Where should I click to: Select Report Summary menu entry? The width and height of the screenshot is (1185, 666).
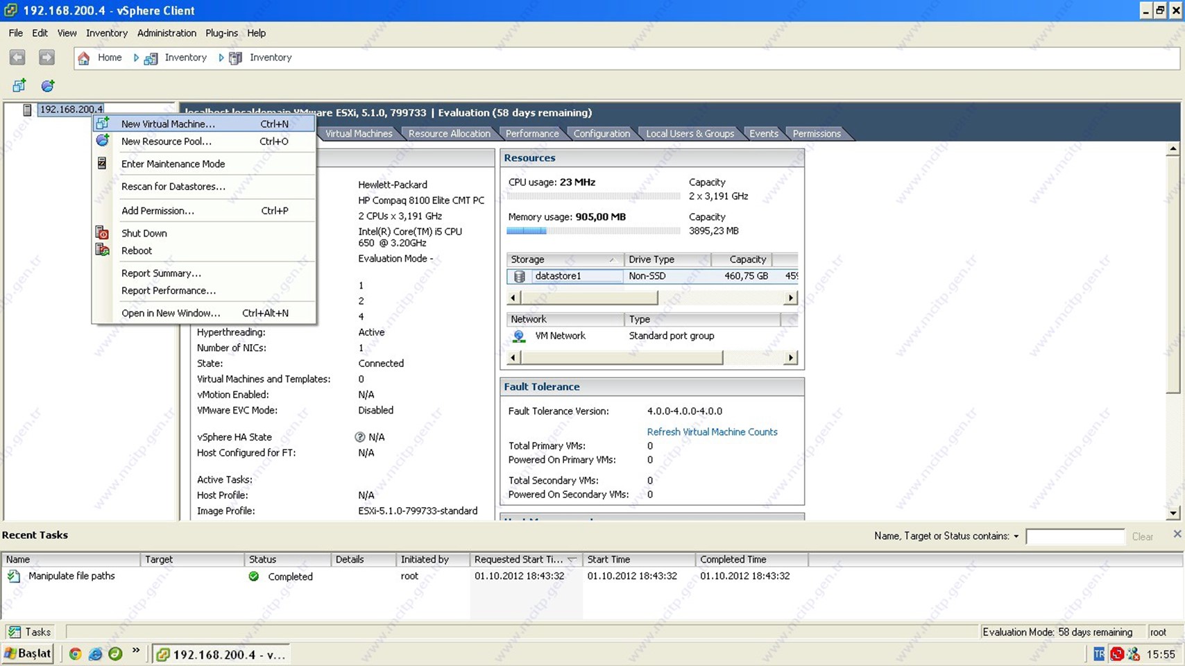(204, 273)
